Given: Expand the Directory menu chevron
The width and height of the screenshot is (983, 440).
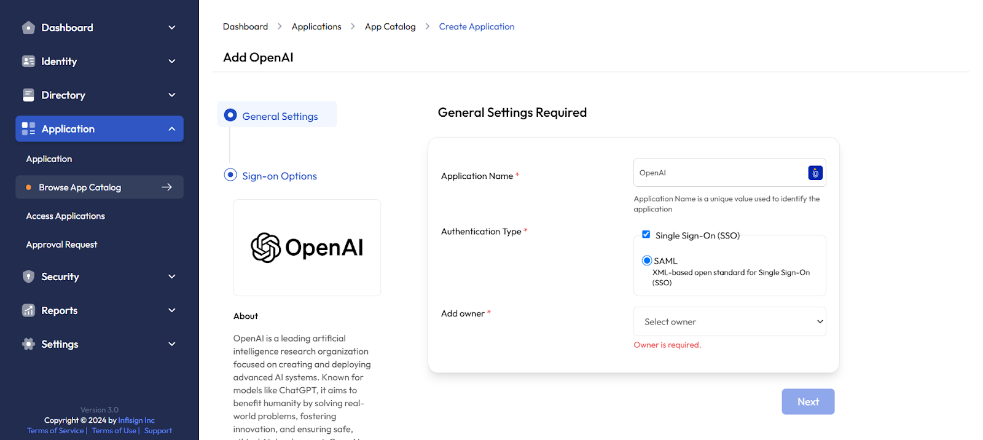Looking at the screenshot, I should pyautogui.click(x=172, y=95).
